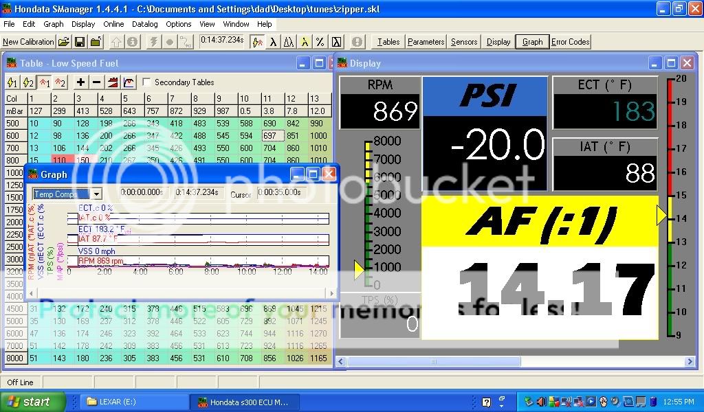Click the Display window horizontal scrollbar thumb
The image size is (704, 412).
[x=434, y=361]
